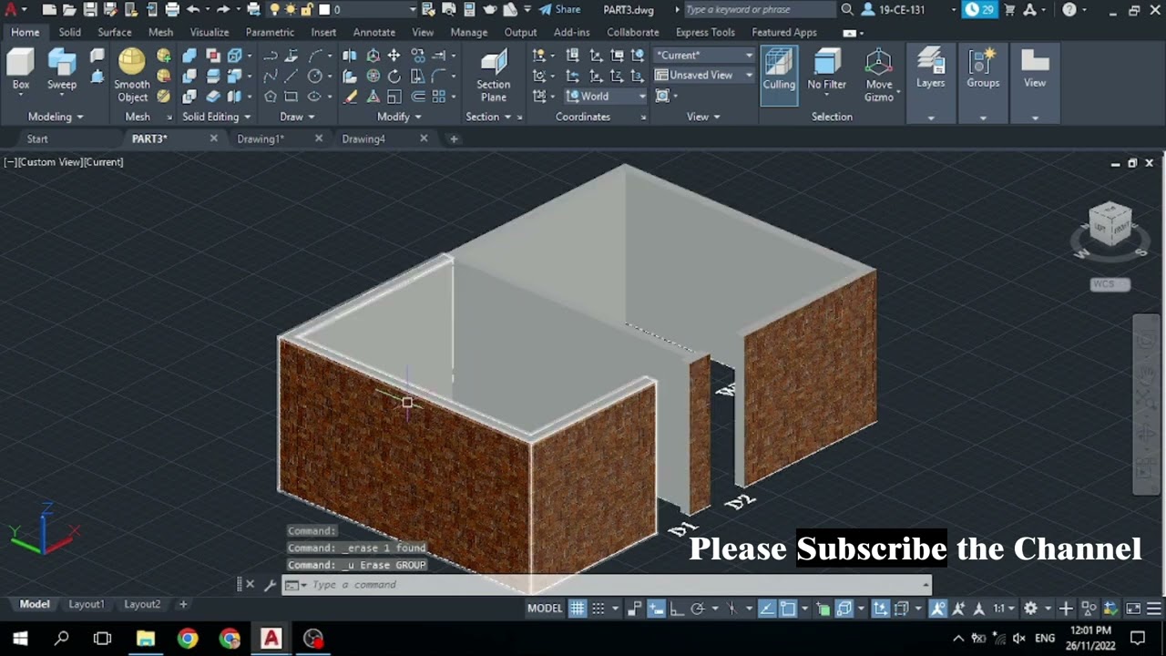This screenshot has width=1166, height=656.
Task: Click the Open file icon in quick access
Action: tap(69, 9)
